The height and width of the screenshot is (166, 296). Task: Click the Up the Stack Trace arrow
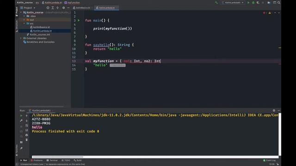coord(27,116)
